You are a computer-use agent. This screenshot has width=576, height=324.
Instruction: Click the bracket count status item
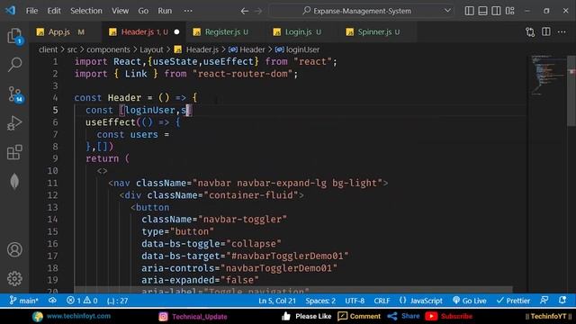pos(118,301)
